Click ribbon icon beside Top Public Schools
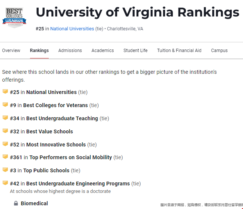This screenshot has height=209, width=243. (5, 170)
